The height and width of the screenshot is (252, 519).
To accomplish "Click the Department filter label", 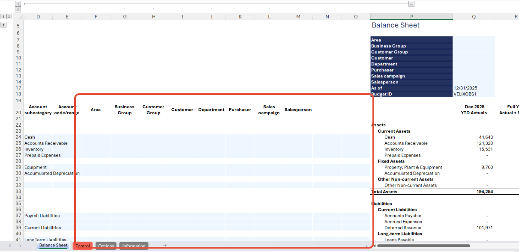I will tap(411, 64).
